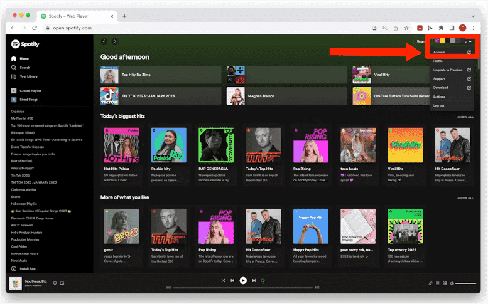
Task: Open TIK TOK 2023 : JANUARY 2023 shortcut
Action: pos(161,96)
